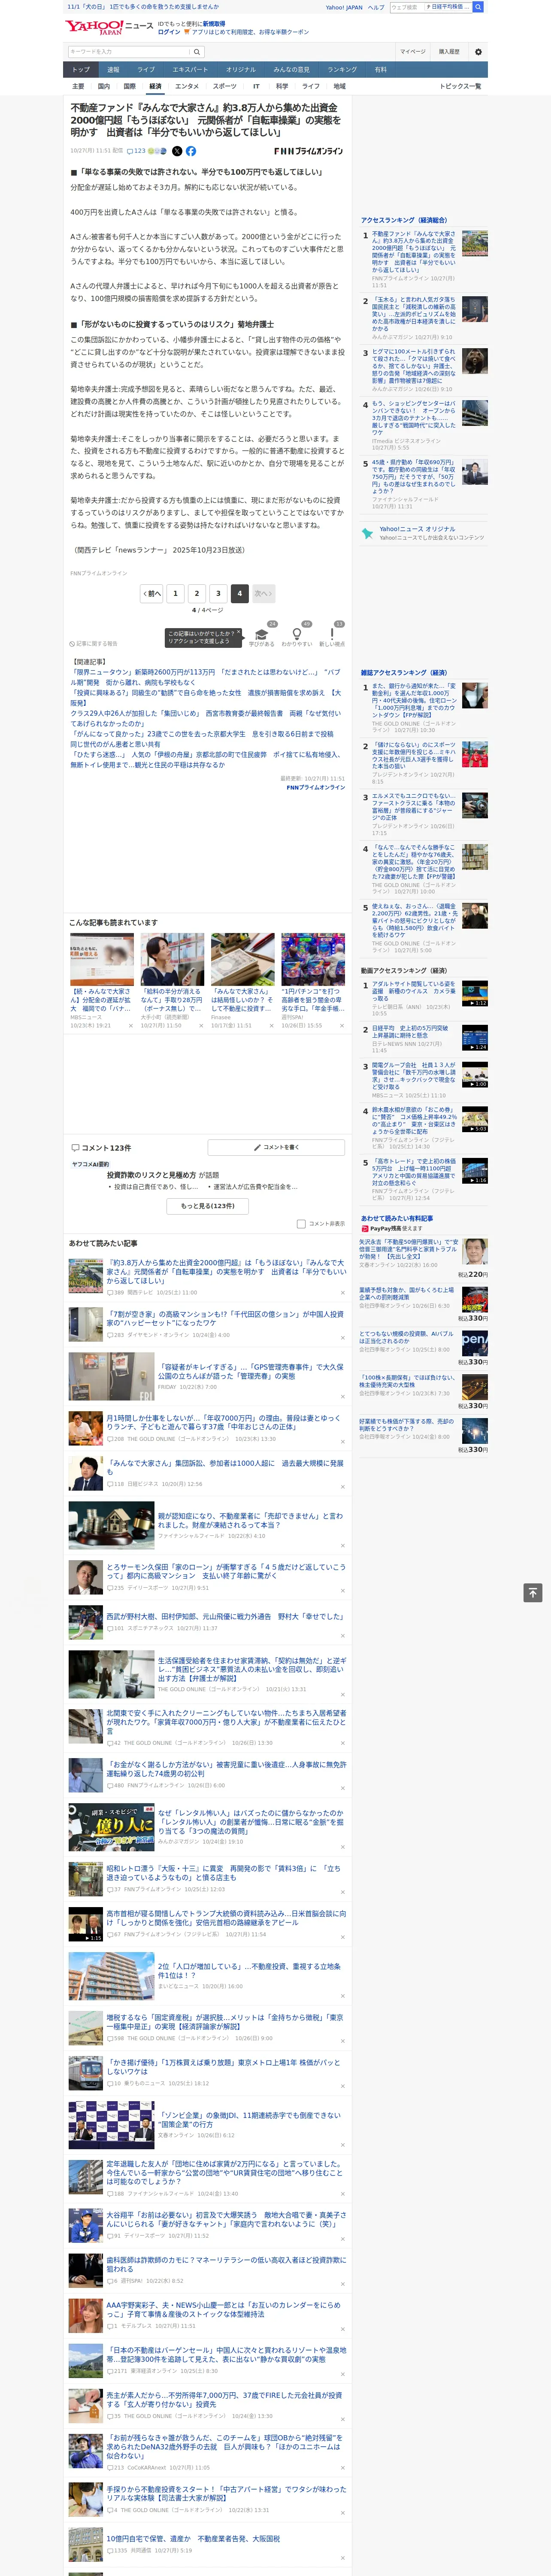Open the settings gear icon
The width and height of the screenshot is (551, 2576).
478,52
